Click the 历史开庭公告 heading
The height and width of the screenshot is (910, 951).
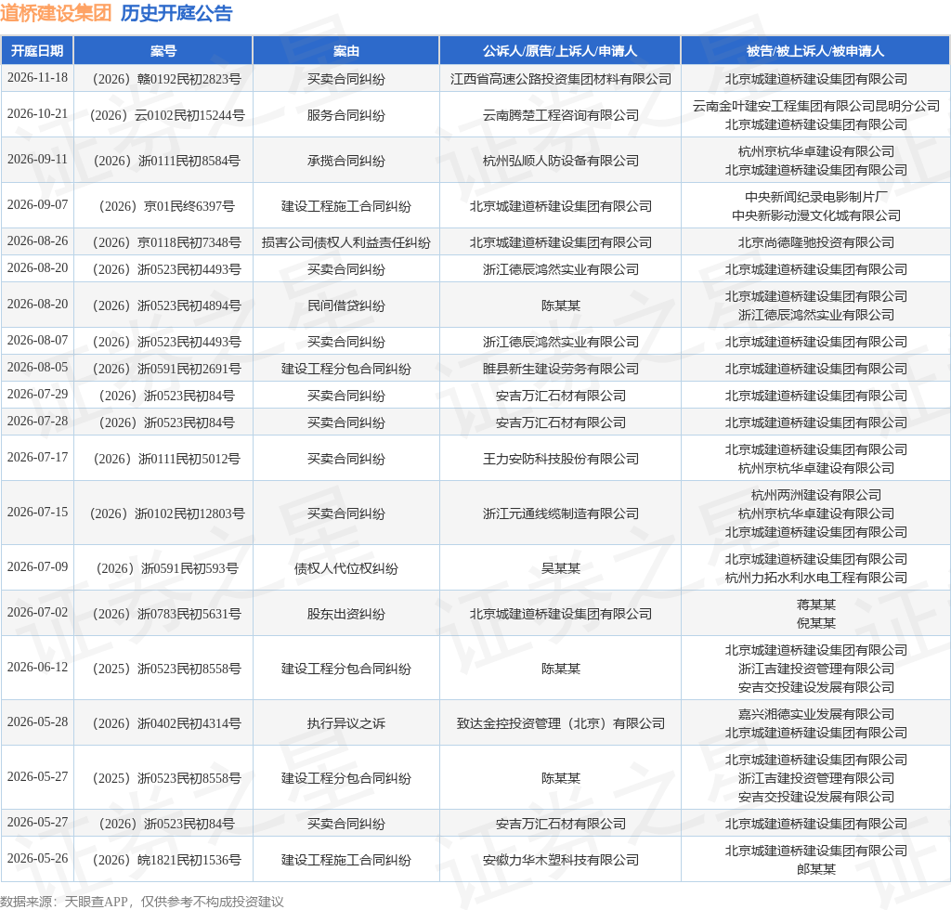point(176,13)
